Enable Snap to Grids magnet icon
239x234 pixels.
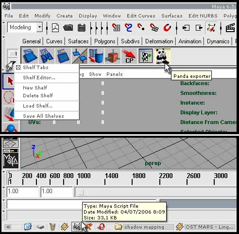click(116, 27)
